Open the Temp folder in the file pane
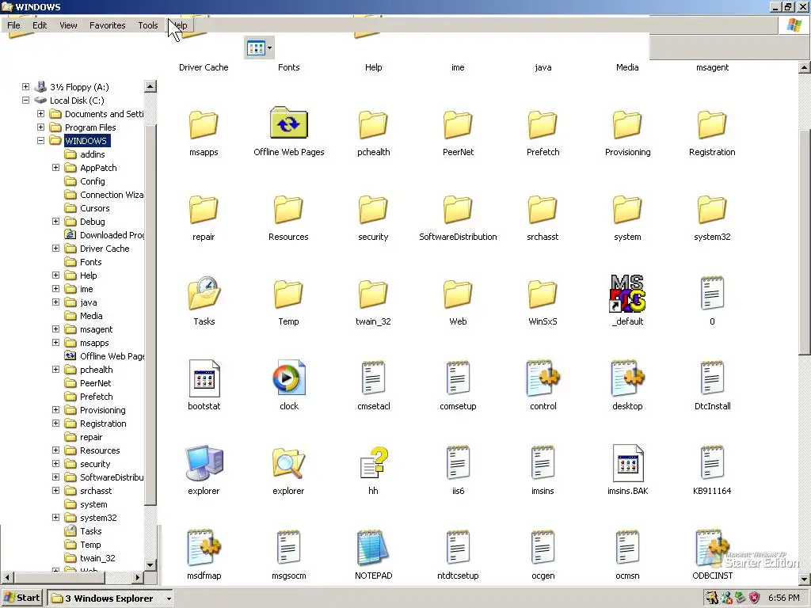Image resolution: width=811 pixels, height=608 pixels. [288, 294]
